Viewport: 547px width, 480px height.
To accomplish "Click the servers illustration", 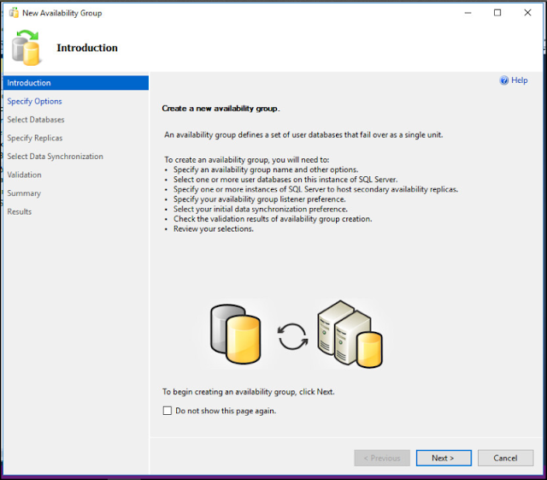I will pyautogui.click(x=350, y=334).
